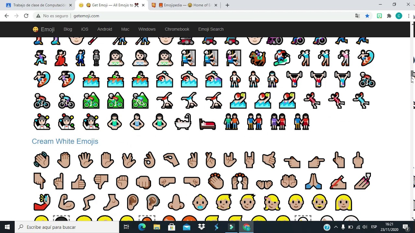Pick the thumbs up emoji
The width and height of the screenshot is (415, 233).
pyautogui.click(x=78, y=181)
